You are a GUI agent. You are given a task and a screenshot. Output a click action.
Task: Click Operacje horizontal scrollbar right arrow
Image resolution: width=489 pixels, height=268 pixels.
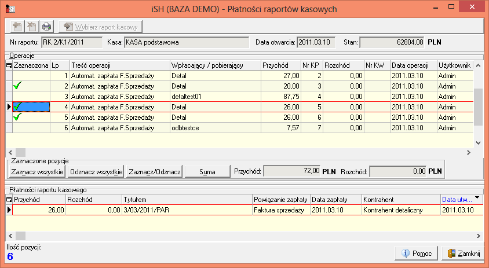468,152
